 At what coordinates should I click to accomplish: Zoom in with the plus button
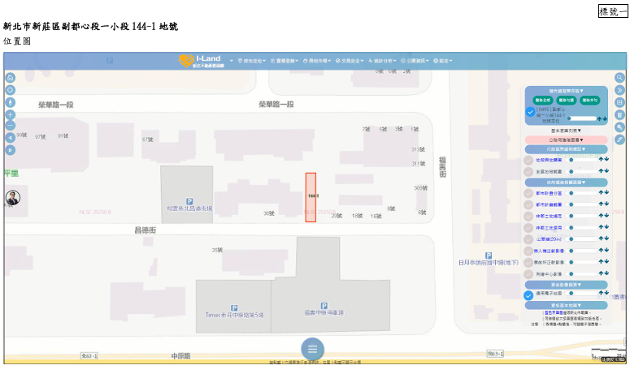(x=11, y=114)
